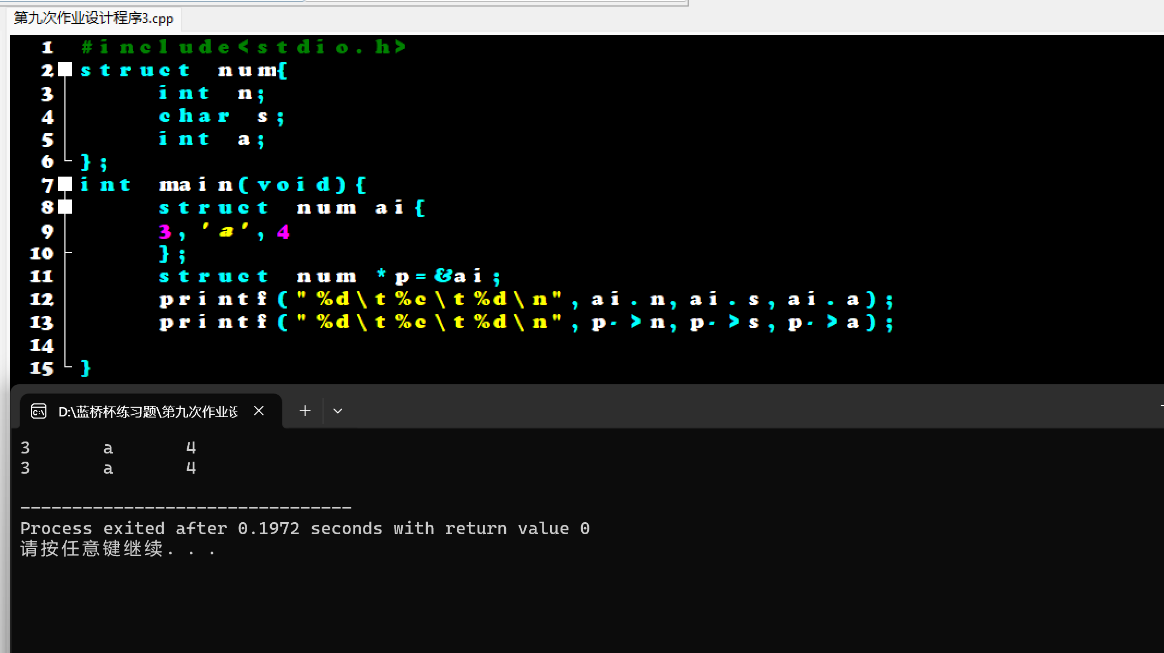Click line number 1 in the gutter
This screenshot has width=1164, height=653.
(47, 47)
